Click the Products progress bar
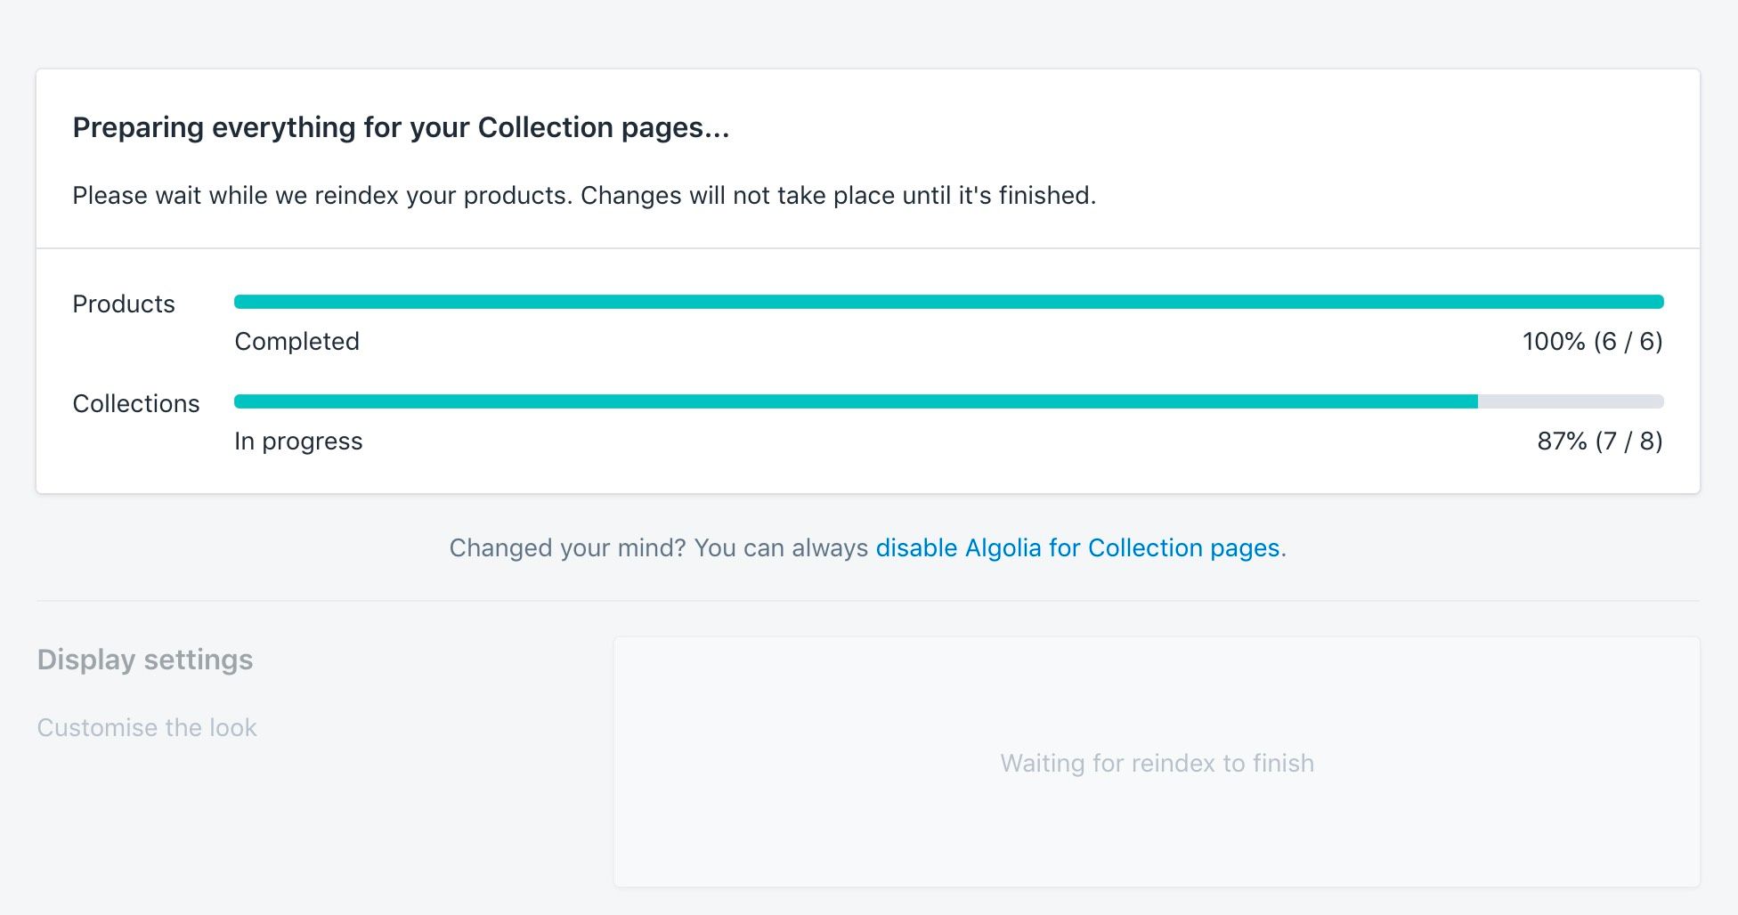1738x915 pixels. point(801,302)
